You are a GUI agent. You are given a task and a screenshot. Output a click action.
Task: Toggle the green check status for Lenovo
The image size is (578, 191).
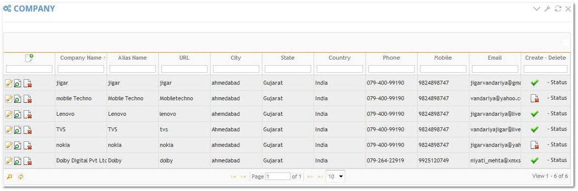(535, 114)
